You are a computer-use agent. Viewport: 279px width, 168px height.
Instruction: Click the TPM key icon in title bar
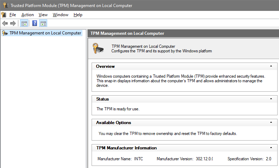click(5, 5)
